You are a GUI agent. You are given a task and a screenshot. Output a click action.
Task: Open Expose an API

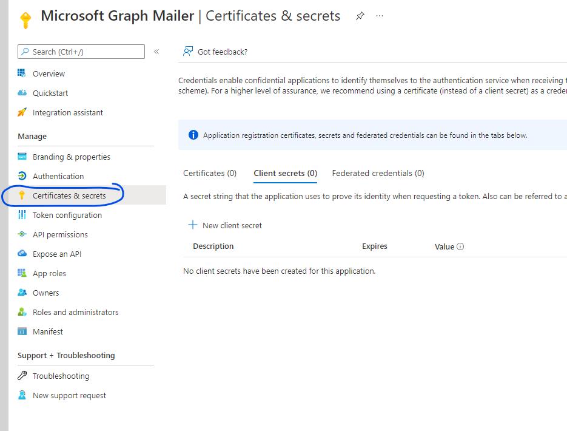tap(57, 254)
